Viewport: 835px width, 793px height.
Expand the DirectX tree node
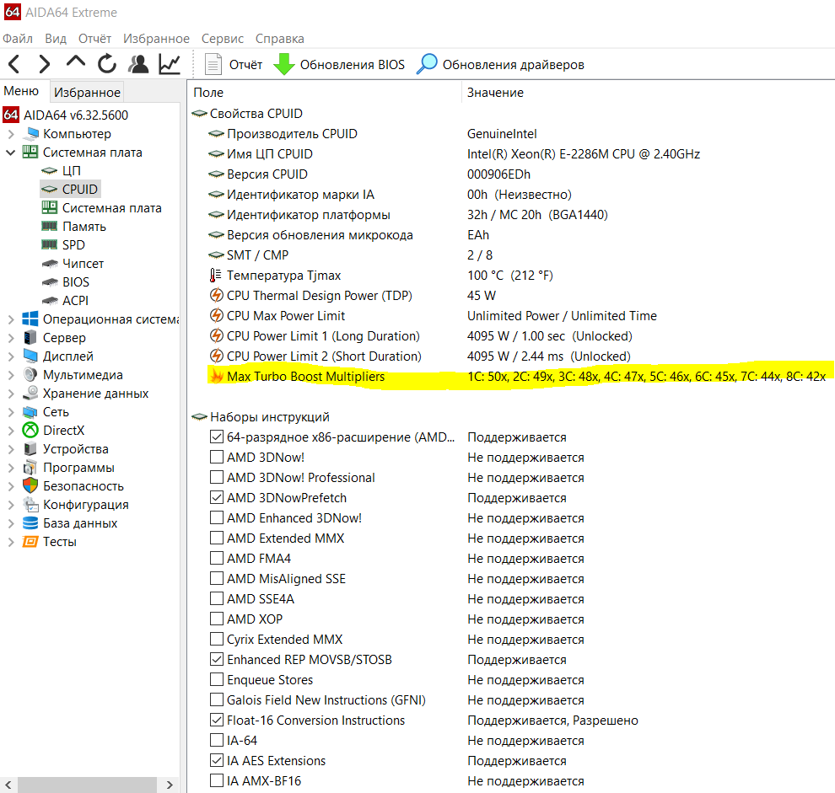coord(11,431)
